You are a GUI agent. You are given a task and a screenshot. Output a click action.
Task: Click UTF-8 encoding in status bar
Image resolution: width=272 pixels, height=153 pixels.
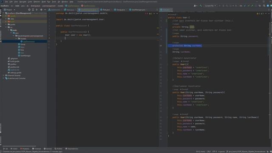[x=215, y=152]
